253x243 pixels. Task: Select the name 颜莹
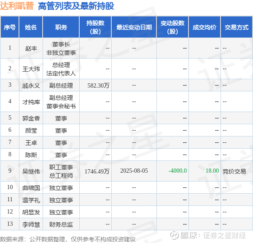point(31,131)
